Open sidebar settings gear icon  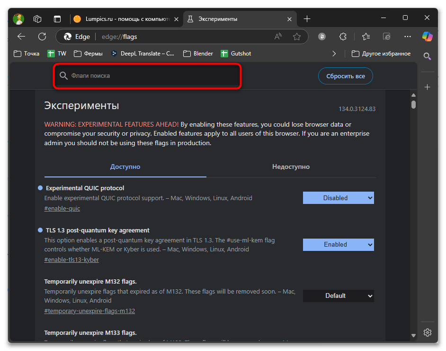tap(427, 332)
